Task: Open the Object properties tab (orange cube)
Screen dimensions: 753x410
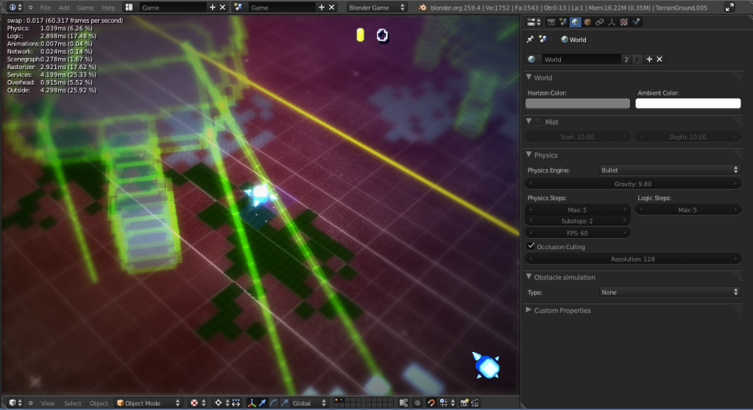Action: [x=587, y=22]
